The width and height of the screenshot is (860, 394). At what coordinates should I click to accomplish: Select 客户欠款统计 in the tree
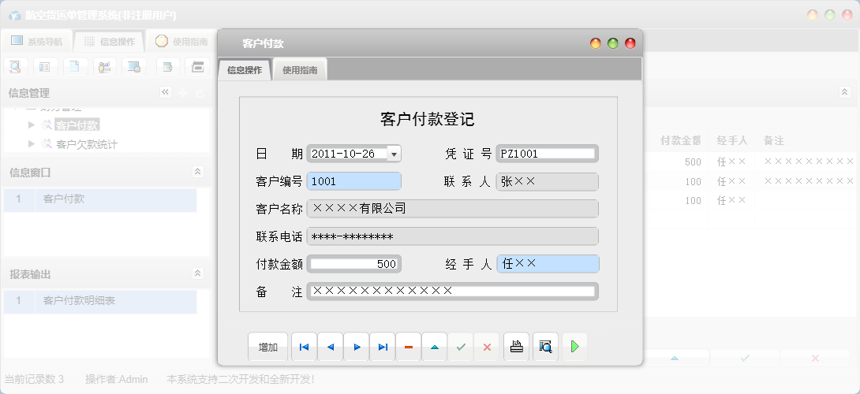pyautogui.click(x=87, y=144)
